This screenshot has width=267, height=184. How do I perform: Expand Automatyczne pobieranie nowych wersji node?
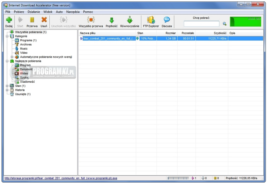point(12,57)
